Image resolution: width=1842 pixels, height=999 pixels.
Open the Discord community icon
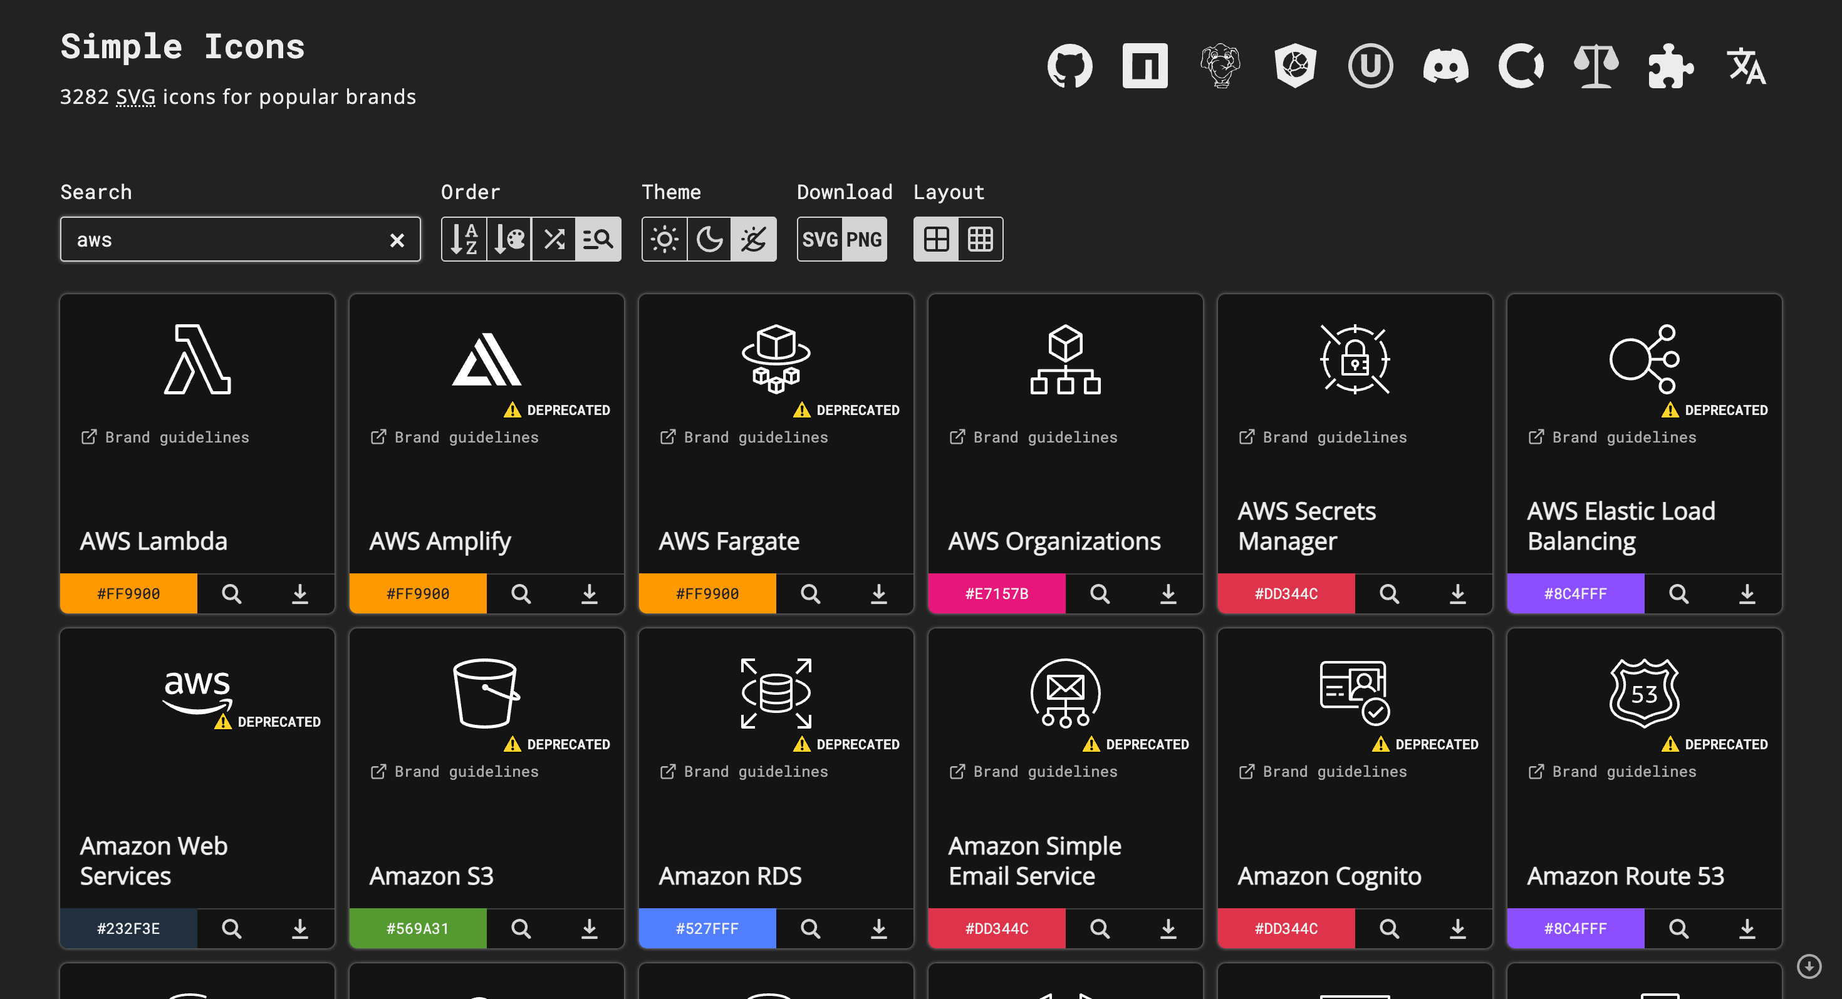[x=1446, y=66]
